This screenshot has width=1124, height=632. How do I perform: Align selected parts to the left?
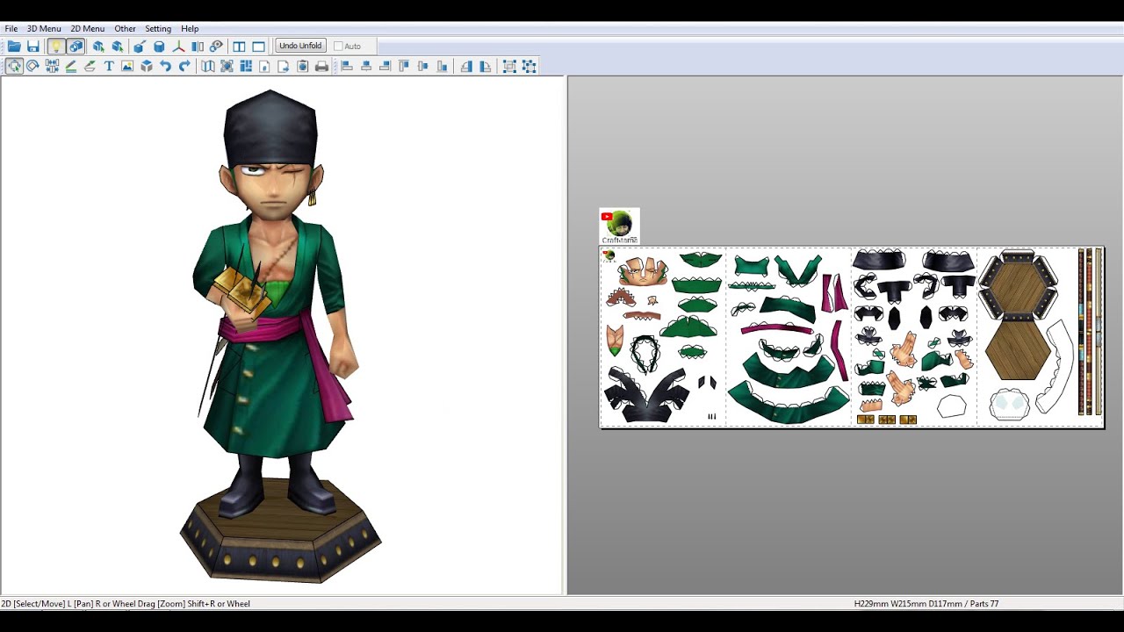347,67
